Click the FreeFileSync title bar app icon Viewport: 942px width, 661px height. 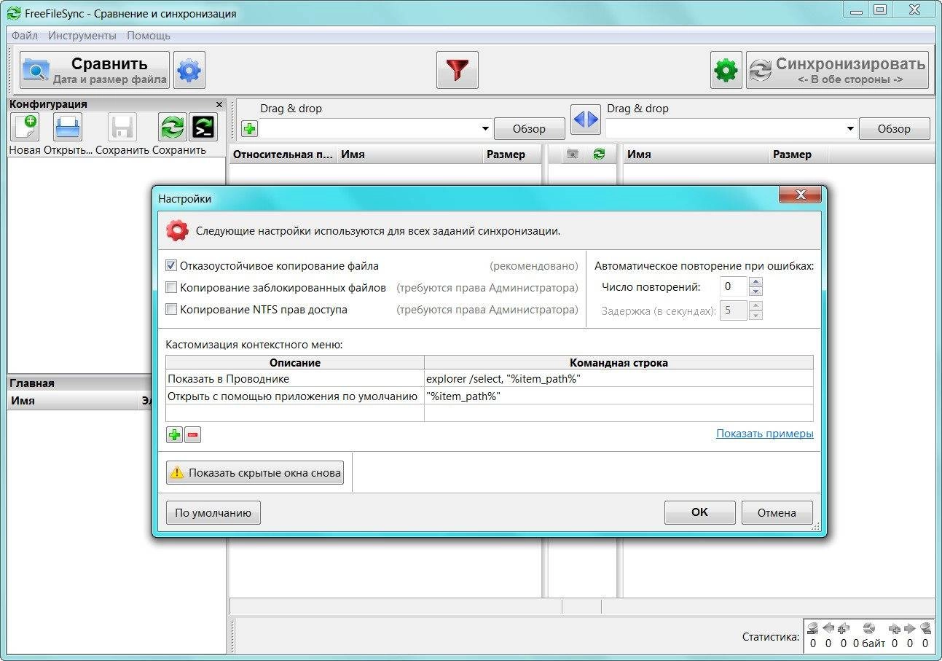click(13, 13)
